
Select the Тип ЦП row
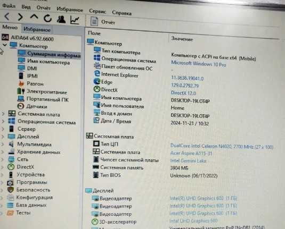(x=183, y=145)
